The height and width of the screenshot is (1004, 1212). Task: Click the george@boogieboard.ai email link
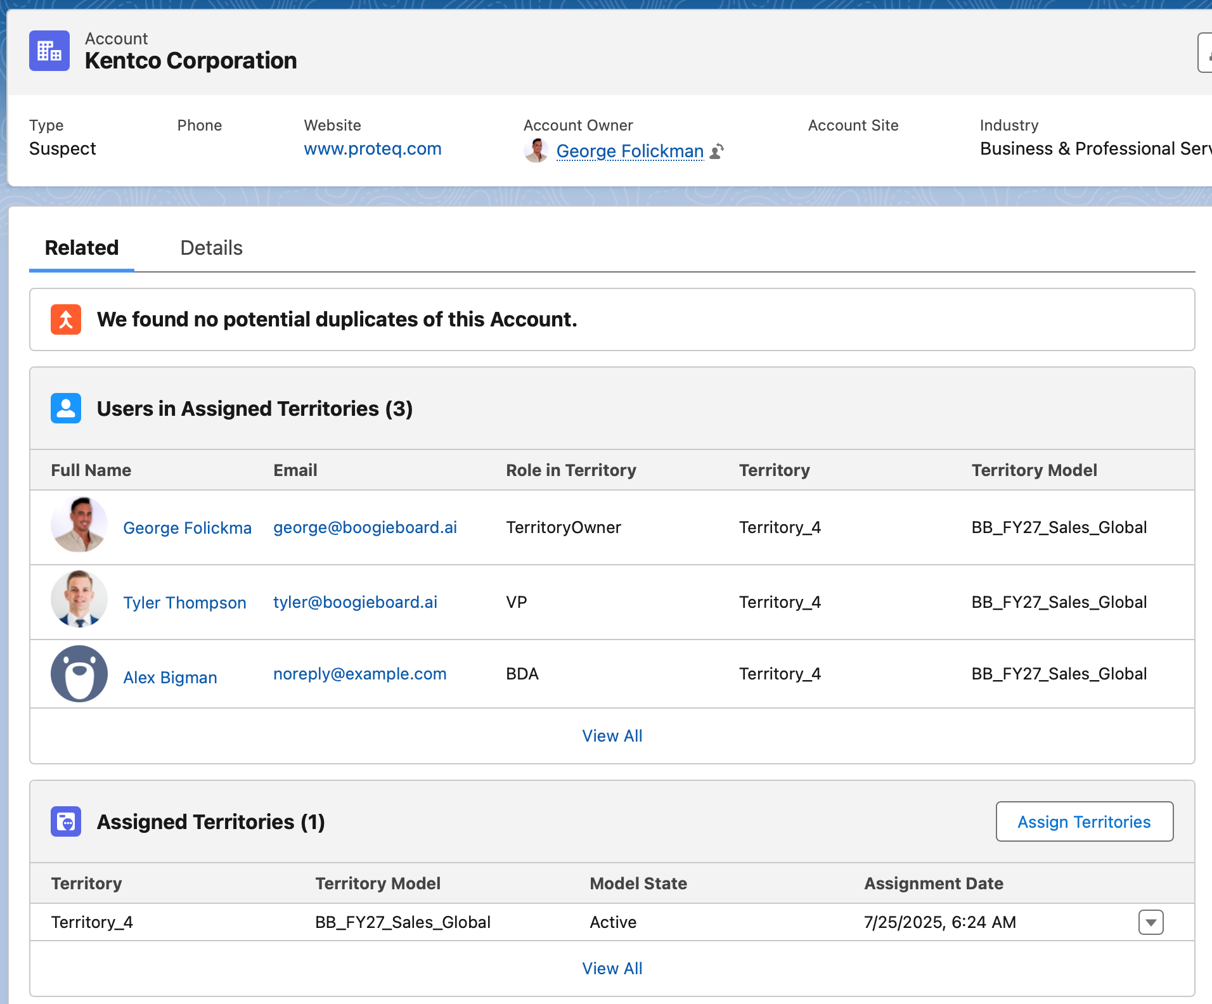point(365,527)
